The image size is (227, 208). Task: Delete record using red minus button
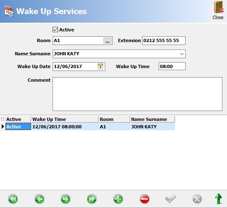[x=144, y=199]
